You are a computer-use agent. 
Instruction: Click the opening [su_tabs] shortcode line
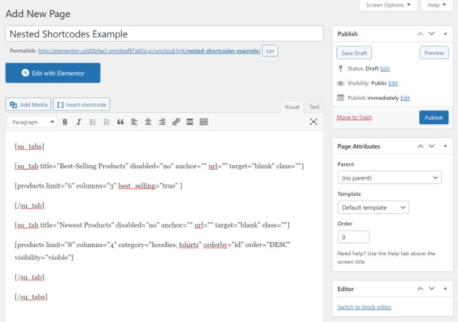coord(29,147)
